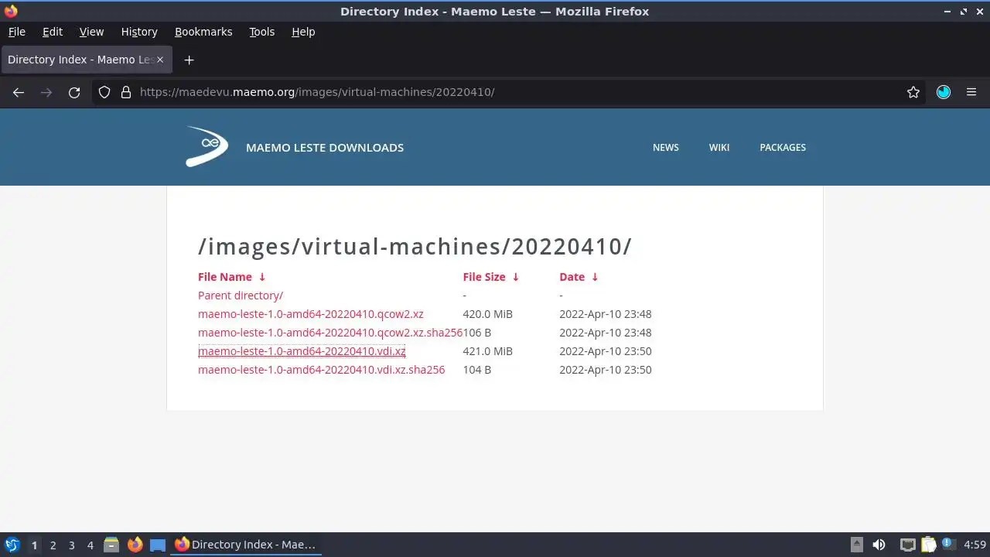This screenshot has height=557, width=990.
Task: Open the WIKI navigation link
Action: (719, 147)
